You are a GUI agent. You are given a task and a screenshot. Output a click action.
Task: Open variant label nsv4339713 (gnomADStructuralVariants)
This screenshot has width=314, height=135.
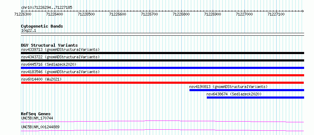coord(60,49)
